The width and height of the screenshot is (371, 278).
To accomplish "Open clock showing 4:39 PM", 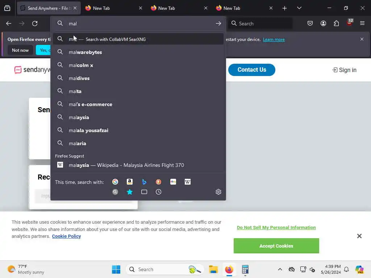I will point(330,269).
